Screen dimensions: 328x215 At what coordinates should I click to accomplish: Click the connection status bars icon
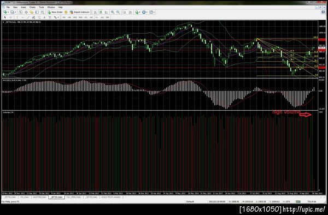click(298, 201)
